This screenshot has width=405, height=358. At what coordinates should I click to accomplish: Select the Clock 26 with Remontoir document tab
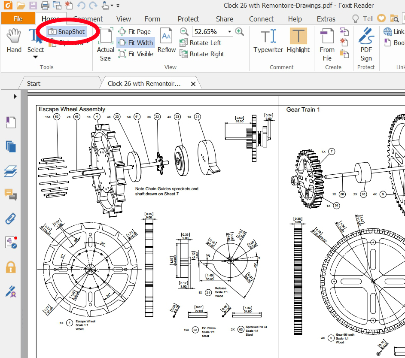click(144, 84)
